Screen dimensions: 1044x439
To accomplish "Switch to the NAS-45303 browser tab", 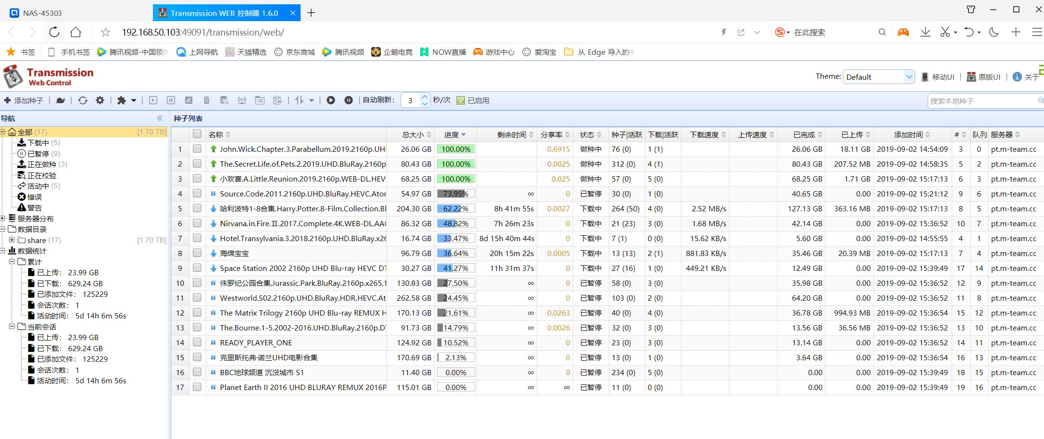I will 42,13.
